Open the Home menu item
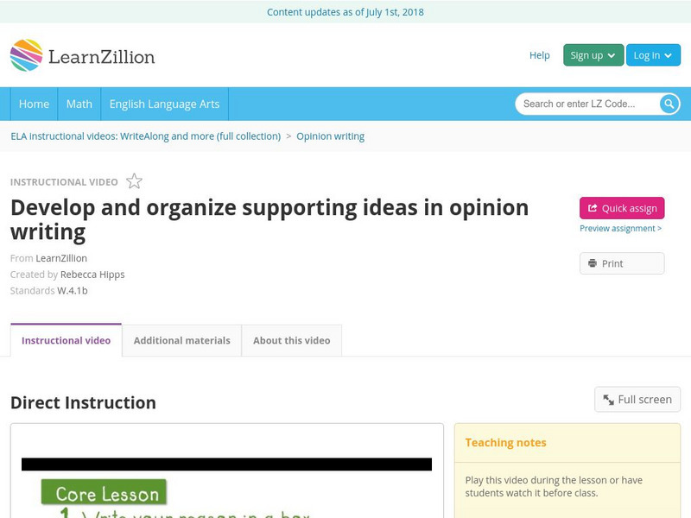This screenshot has height=518, width=691. [34, 104]
